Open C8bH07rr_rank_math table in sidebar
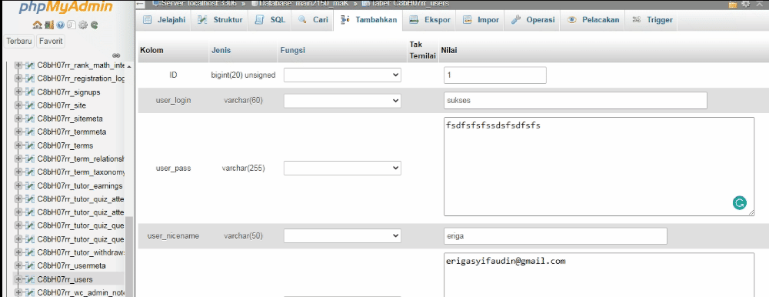The image size is (769, 297). [x=81, y=65]
